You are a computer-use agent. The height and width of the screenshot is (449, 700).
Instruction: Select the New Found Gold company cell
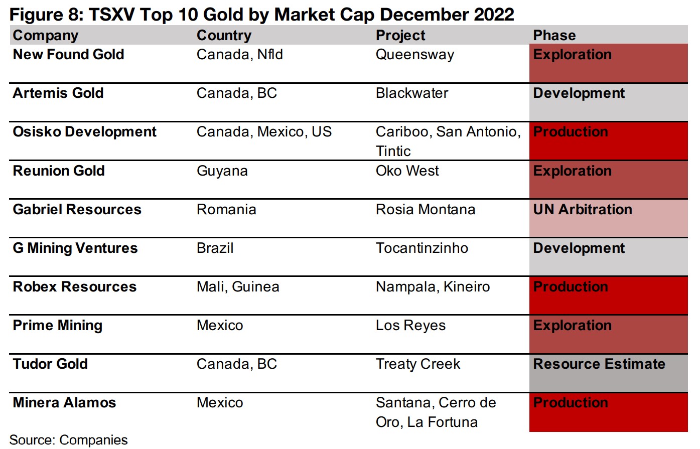point(68,55)
